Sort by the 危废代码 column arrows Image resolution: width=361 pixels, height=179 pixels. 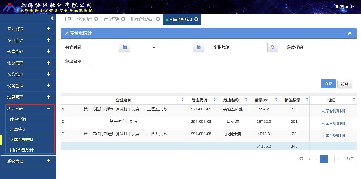click(x=214, y=99)
